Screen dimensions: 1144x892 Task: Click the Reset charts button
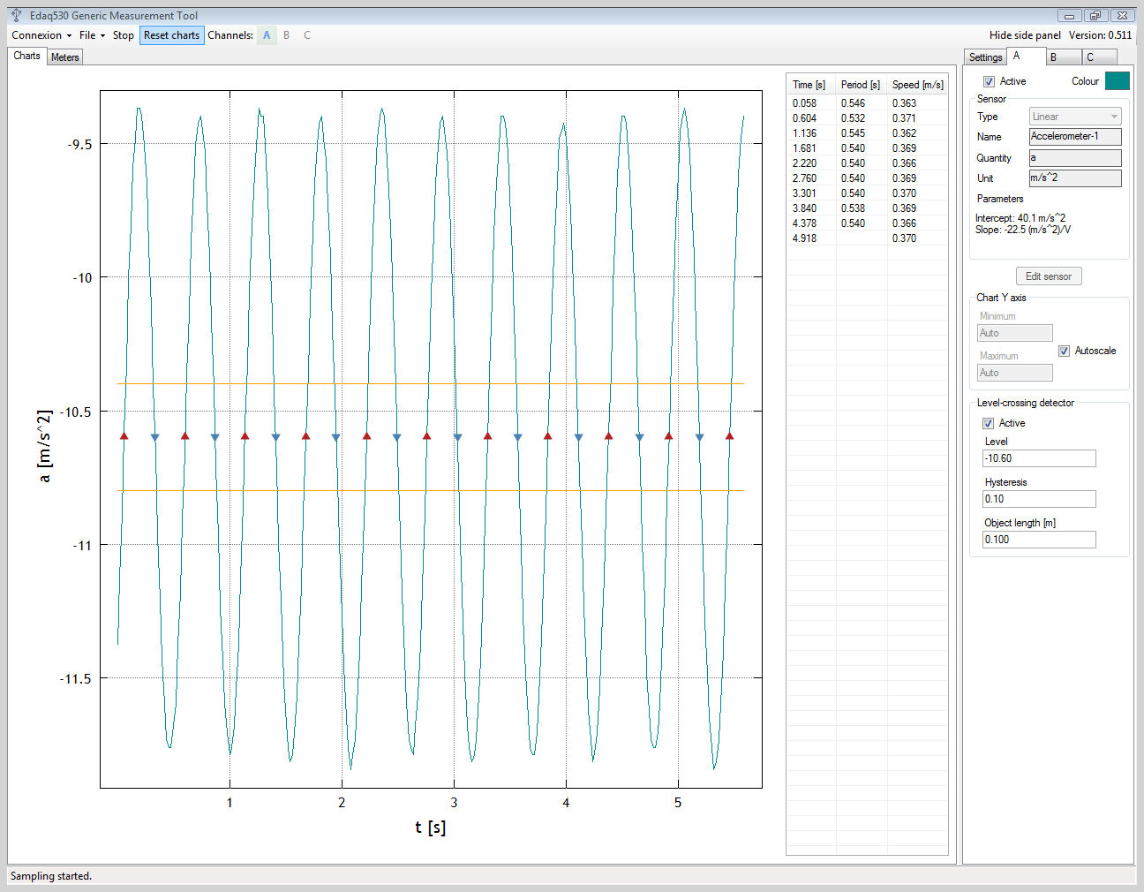click(x=171, y=35)
